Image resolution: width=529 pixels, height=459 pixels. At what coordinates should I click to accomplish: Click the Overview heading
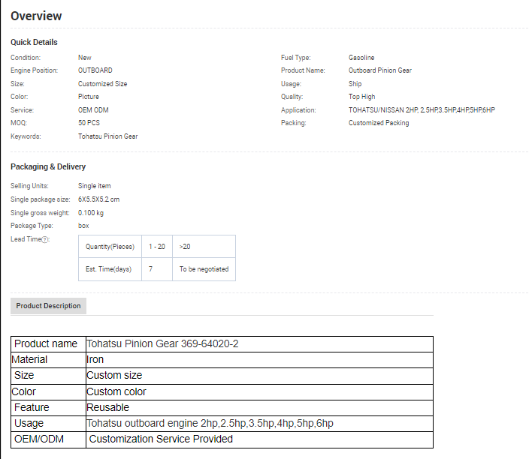pyautogui.click(x=36, y=16)
